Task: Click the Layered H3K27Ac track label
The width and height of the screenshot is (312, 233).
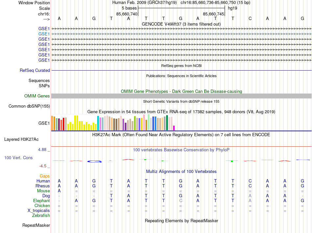Action: [x=21, y=139]
